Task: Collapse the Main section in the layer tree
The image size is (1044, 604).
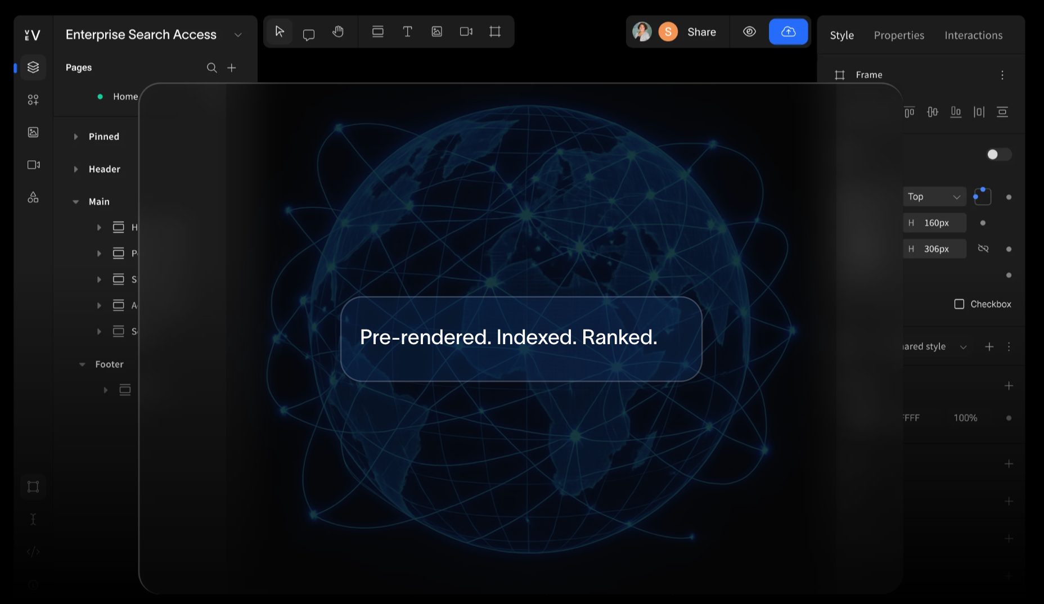Action: click(76, 201)
